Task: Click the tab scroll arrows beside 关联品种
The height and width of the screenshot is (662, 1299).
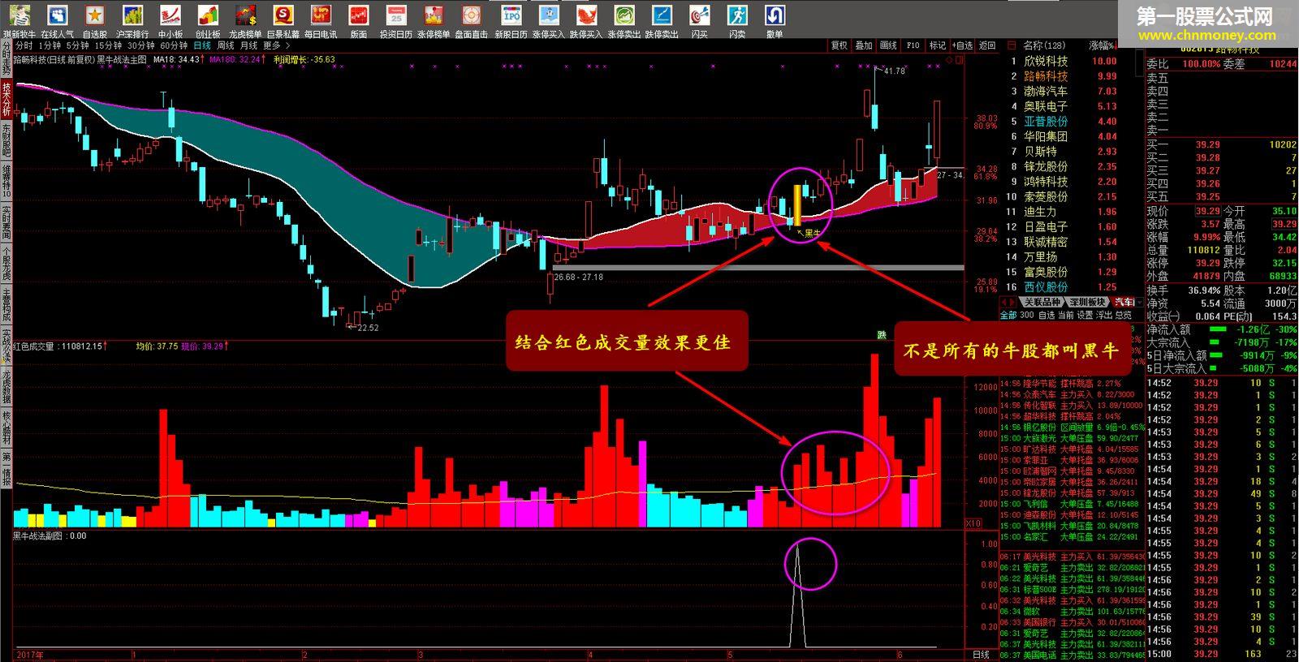Action: (x=1008, y=302)
